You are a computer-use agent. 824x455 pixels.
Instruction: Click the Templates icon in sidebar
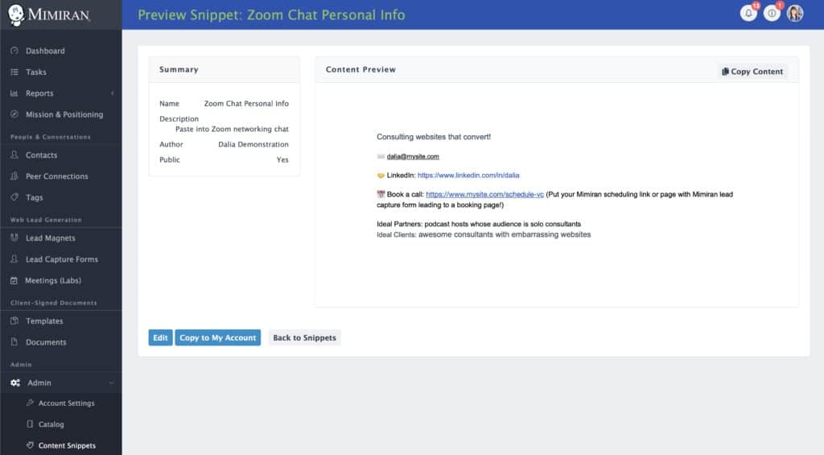[14, 321]
